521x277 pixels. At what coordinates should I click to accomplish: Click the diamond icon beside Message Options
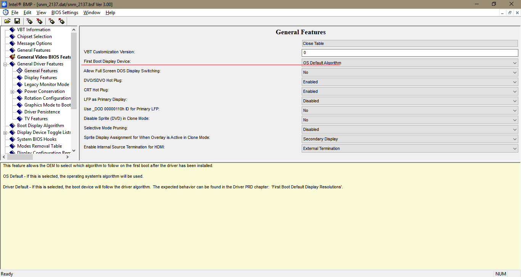click(13, 43)
